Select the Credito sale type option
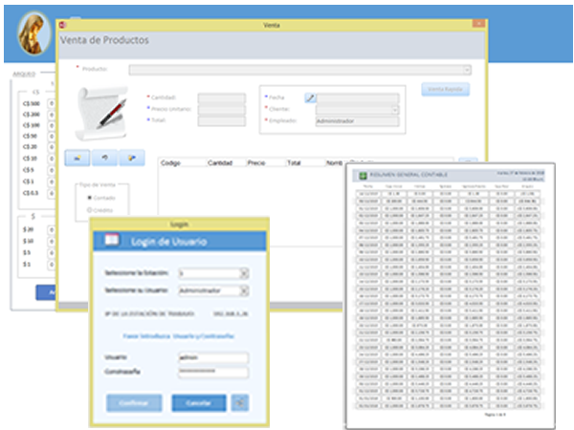This screenshot has height=430, width=574. coord(89,209)
